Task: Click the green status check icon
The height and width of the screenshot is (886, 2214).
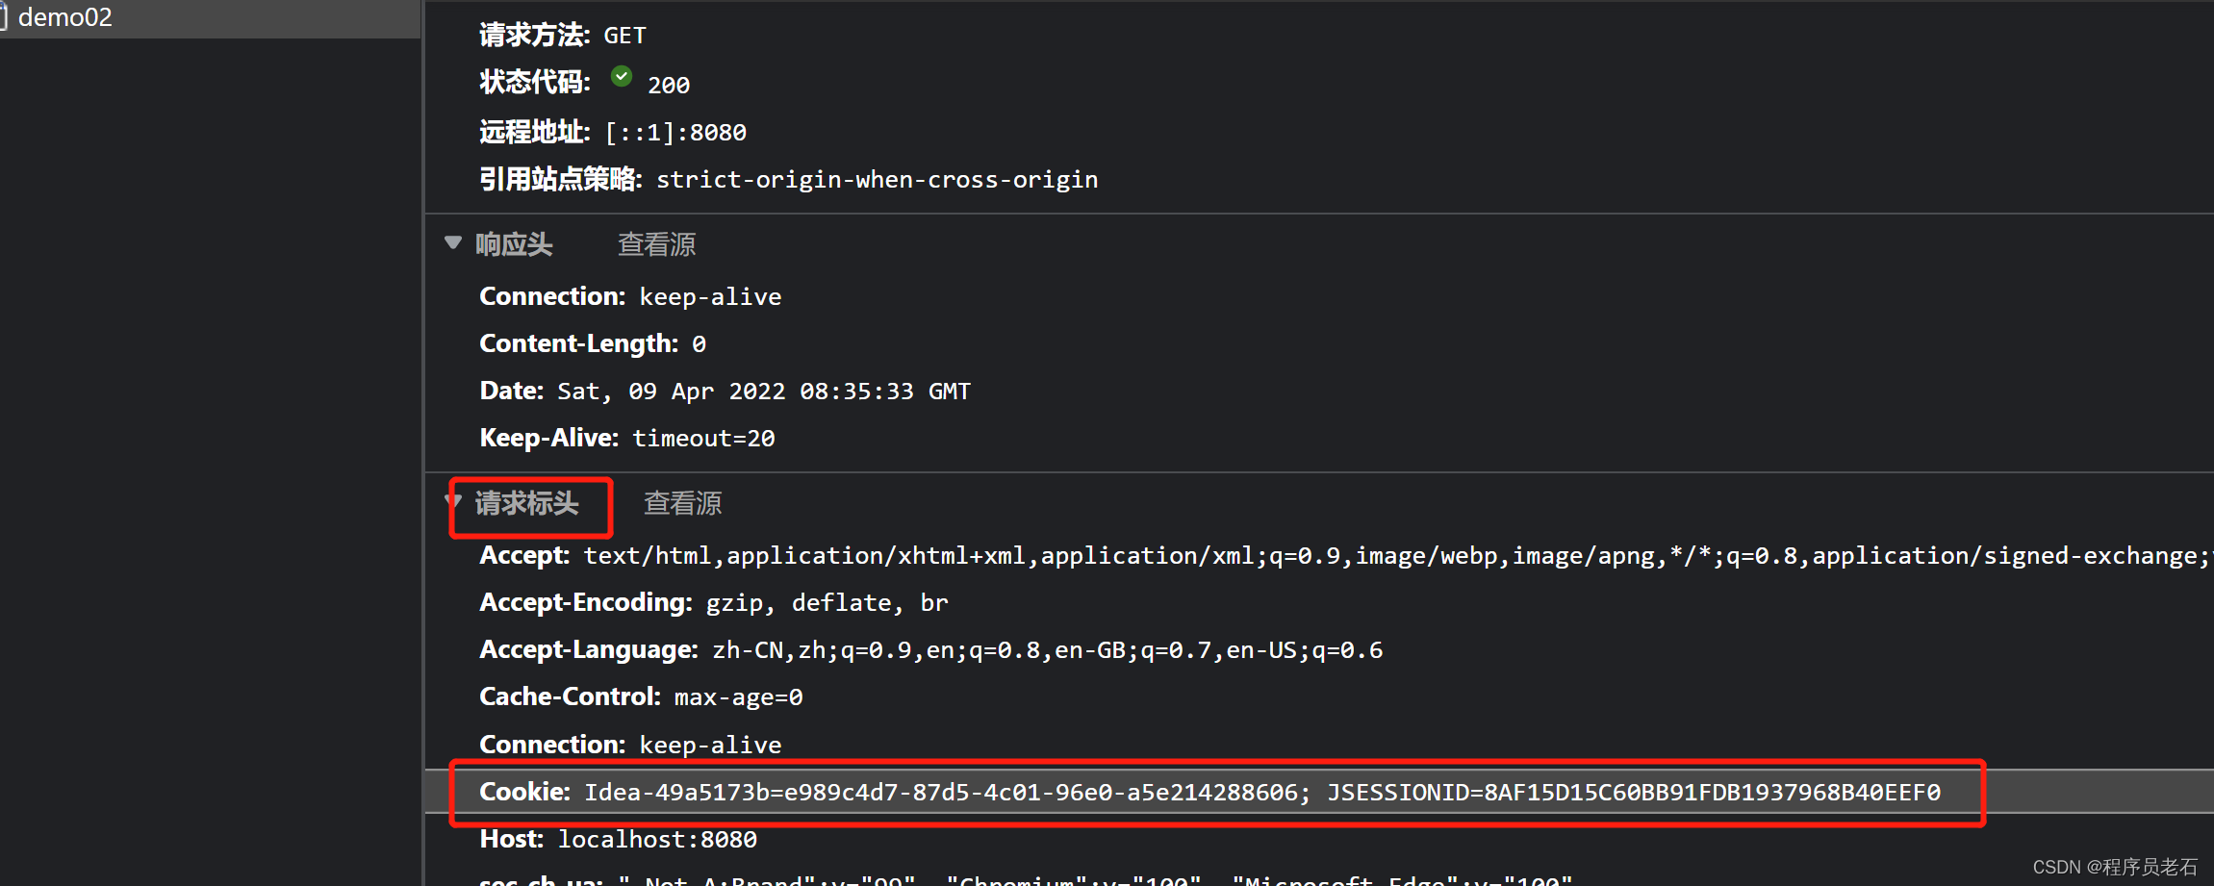Action: pyautogui.click(x=622, y=77)
